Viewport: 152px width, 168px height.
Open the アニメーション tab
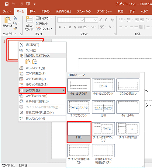coord(84,11)
